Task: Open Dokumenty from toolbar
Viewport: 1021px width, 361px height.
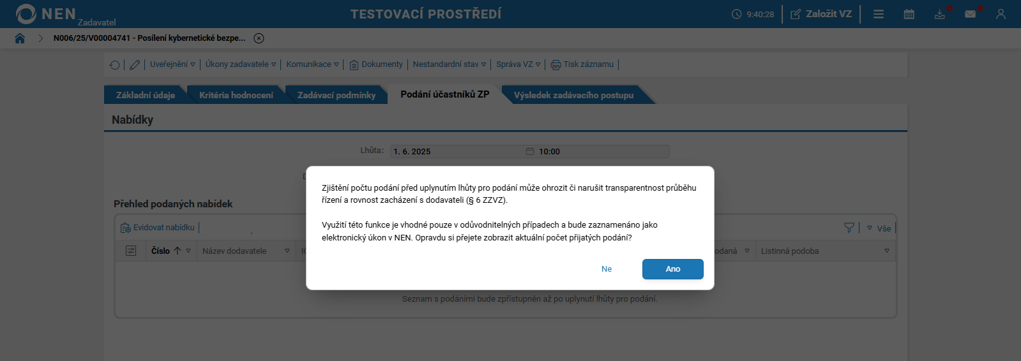Action: click(376, 64)
